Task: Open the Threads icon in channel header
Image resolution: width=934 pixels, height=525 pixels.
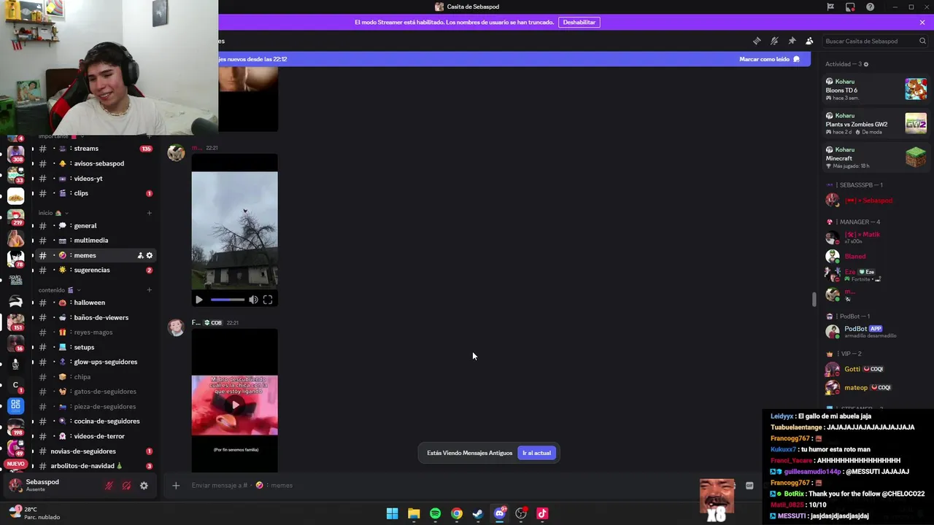Action: (x=757, y=41)
